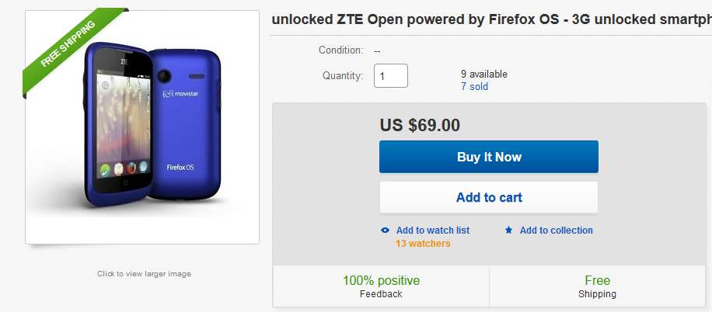This screenshot has height=312, width=712.
Task: Click the 100% positive Feedback cell
Action: pyautogui.click(x=381, y=286)
